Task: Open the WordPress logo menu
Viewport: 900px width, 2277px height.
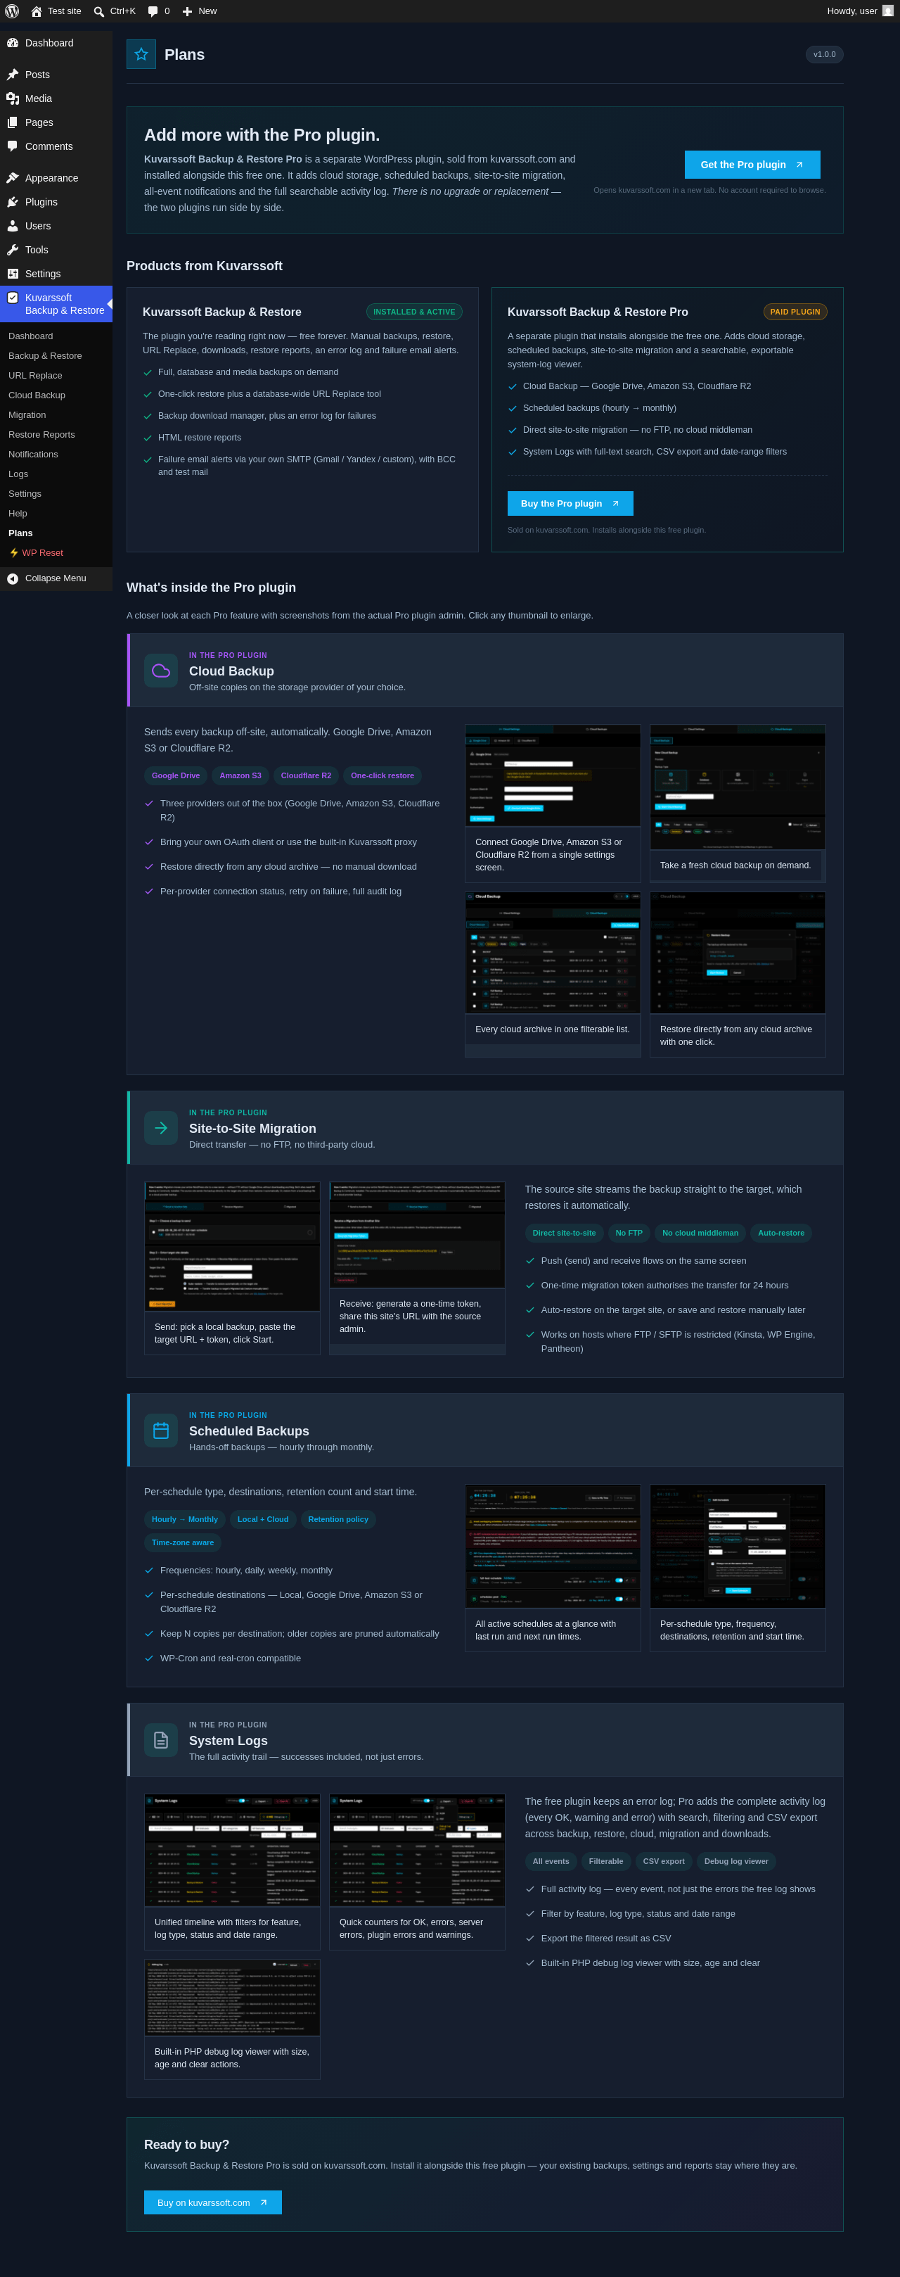Action: 13,11
